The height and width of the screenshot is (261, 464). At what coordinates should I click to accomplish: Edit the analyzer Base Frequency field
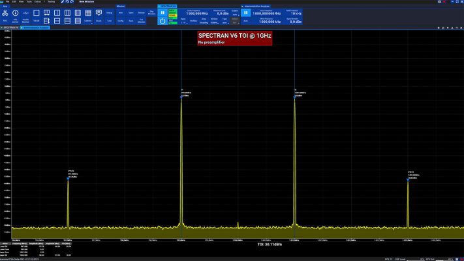pyautogui.click(x=267, y=14)
